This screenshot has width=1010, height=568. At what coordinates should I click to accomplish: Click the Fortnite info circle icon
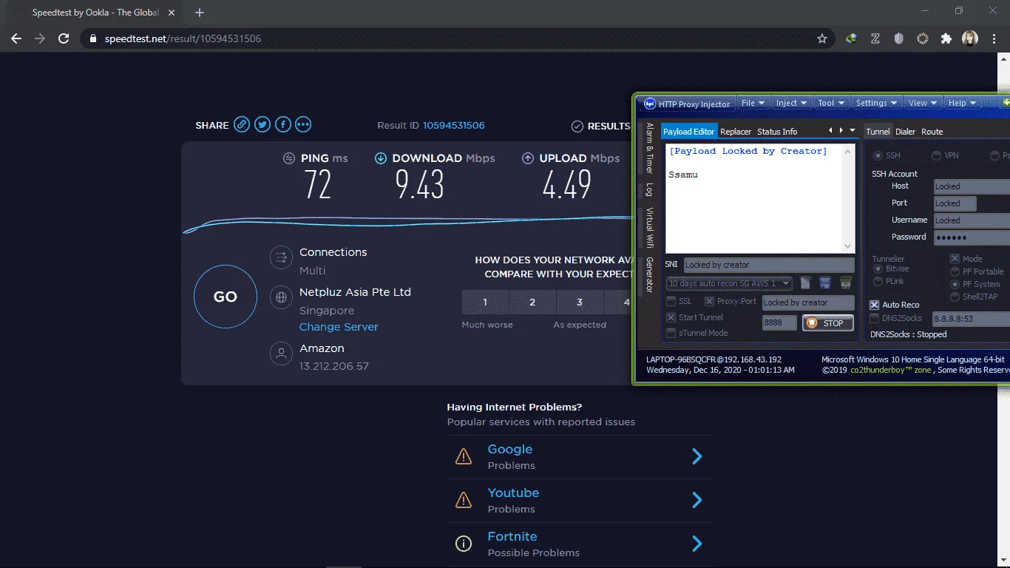click(464, 544)
